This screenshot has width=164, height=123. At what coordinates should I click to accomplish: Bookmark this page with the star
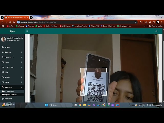click(x=135, y=22)
